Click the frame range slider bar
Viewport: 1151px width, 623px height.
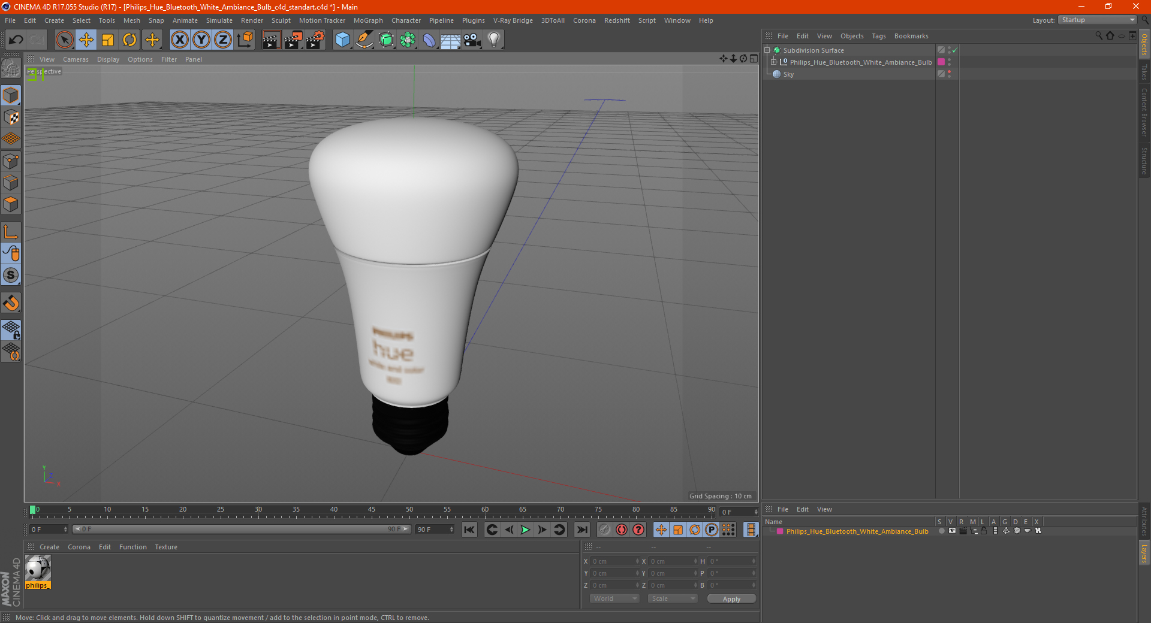[x=242, y=529]
